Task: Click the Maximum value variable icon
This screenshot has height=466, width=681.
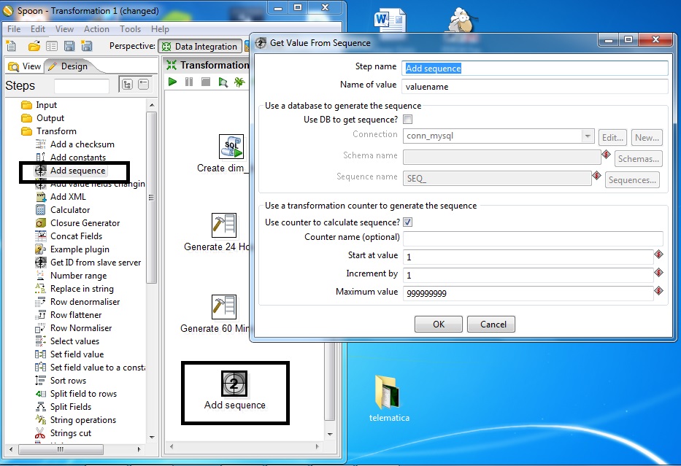Action: [x=659, y=291]
